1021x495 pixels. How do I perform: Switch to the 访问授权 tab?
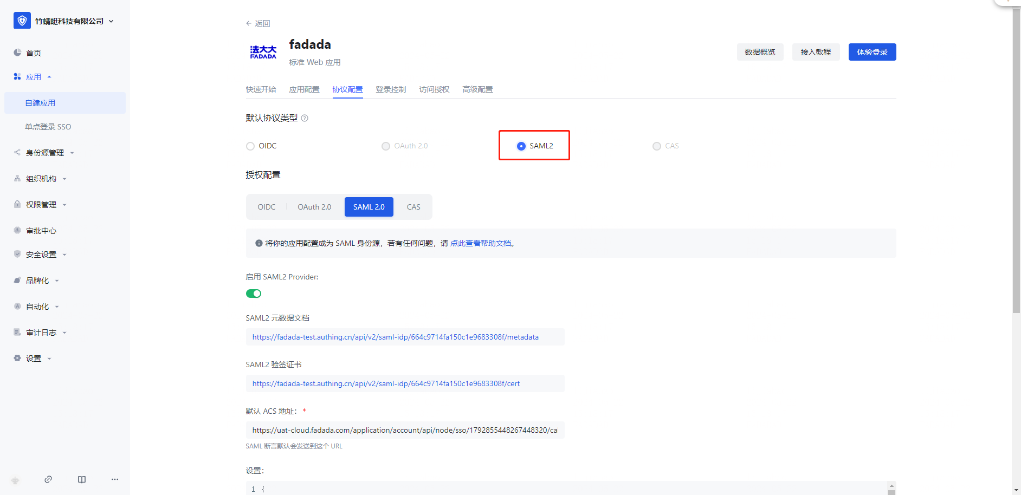click(435, 89)
